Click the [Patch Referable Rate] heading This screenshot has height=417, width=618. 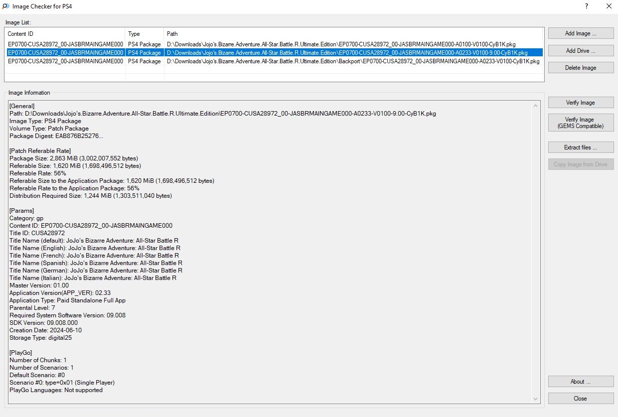[40, 151]
